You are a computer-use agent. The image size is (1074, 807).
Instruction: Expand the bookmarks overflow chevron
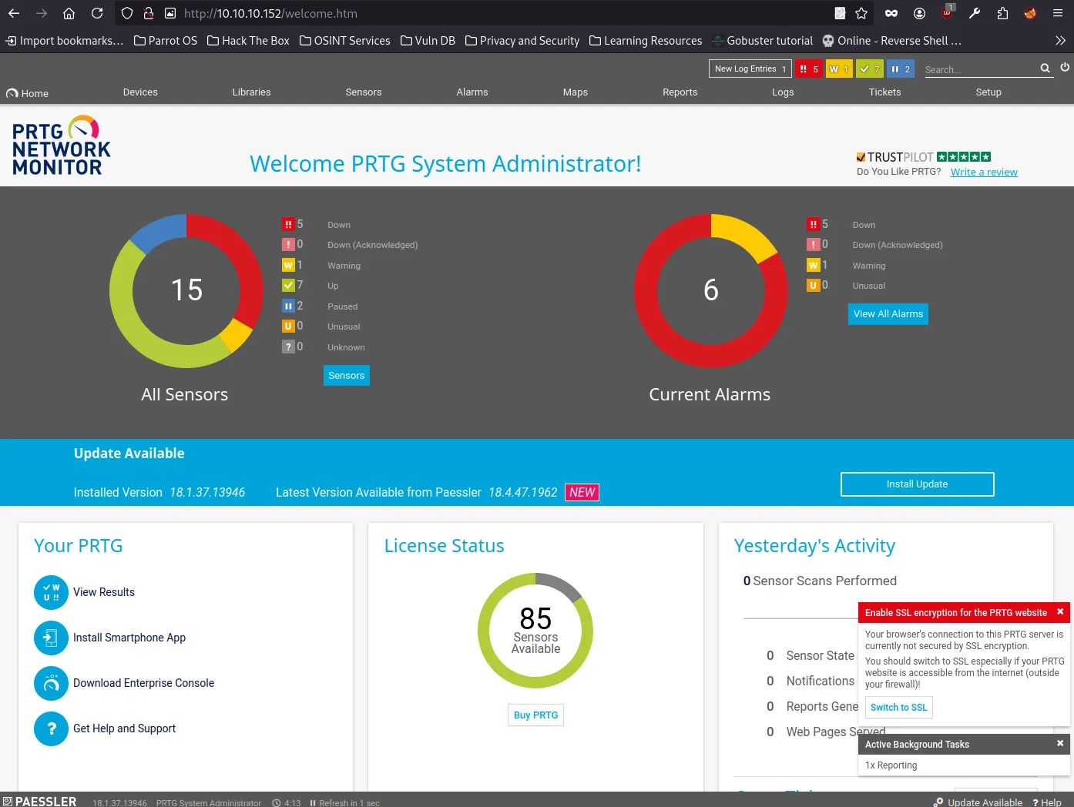[1060, 41]
